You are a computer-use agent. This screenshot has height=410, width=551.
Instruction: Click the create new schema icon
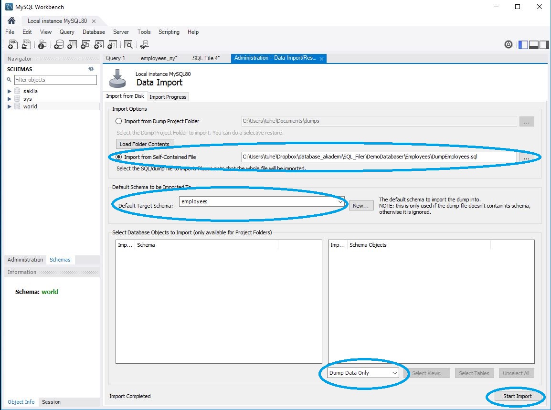pos(59,44)
